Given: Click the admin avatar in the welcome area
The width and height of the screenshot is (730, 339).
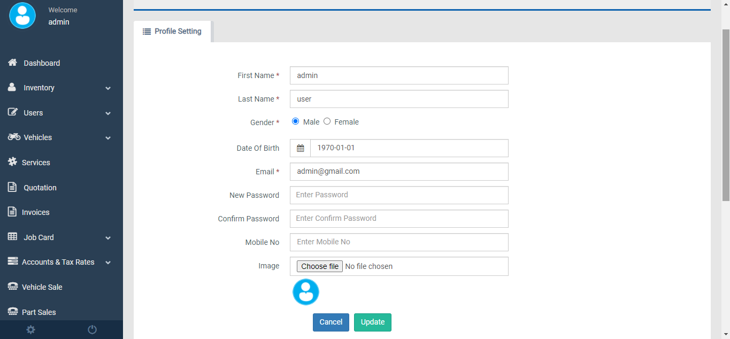Looking at the screenshot, I should tap(22, 15).
